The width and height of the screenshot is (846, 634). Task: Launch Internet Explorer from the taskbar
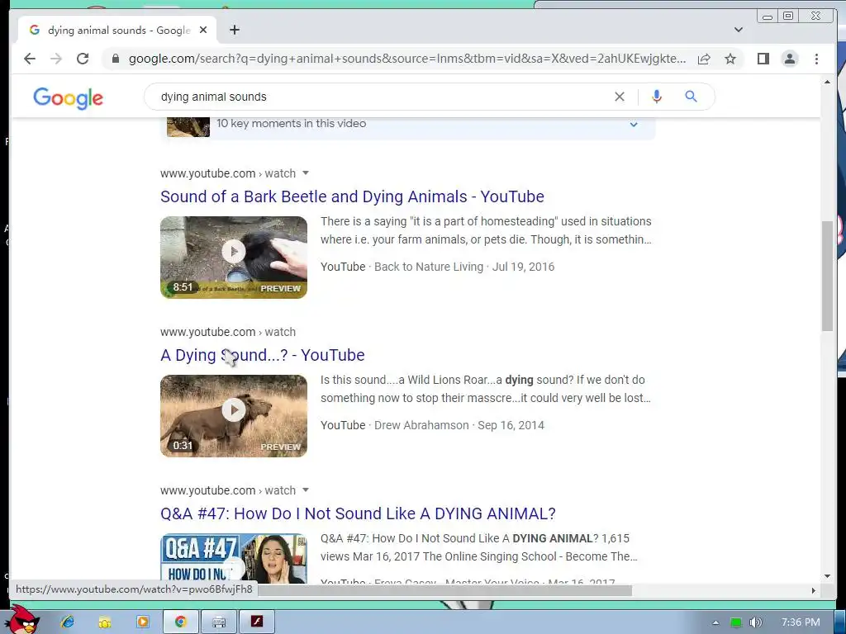[x=68, y=622]
